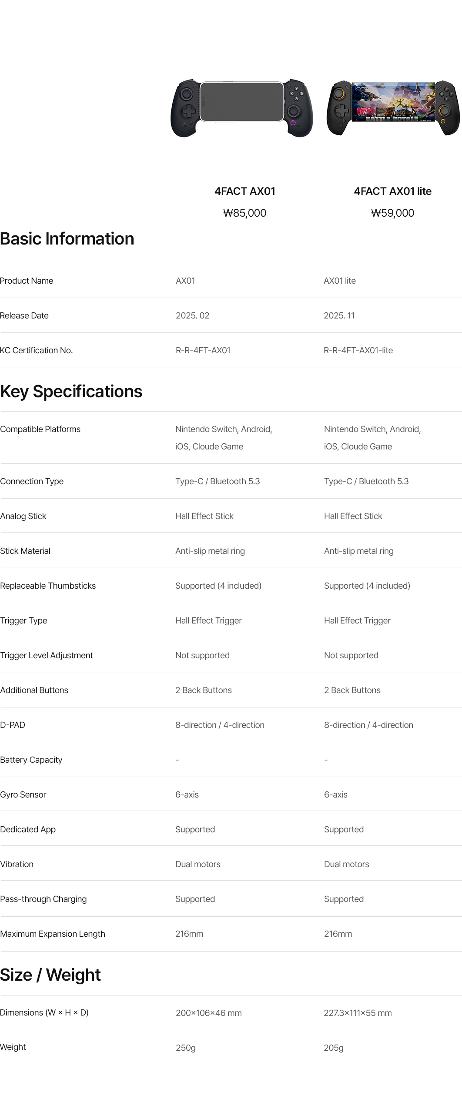Click the Compatible Platforms row label
Viewport: 462px width, 1106px height.
40,429
